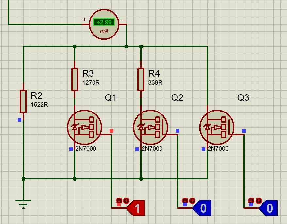Click the Q1 reference label
The image size is (287, 224).
[110, 98]
